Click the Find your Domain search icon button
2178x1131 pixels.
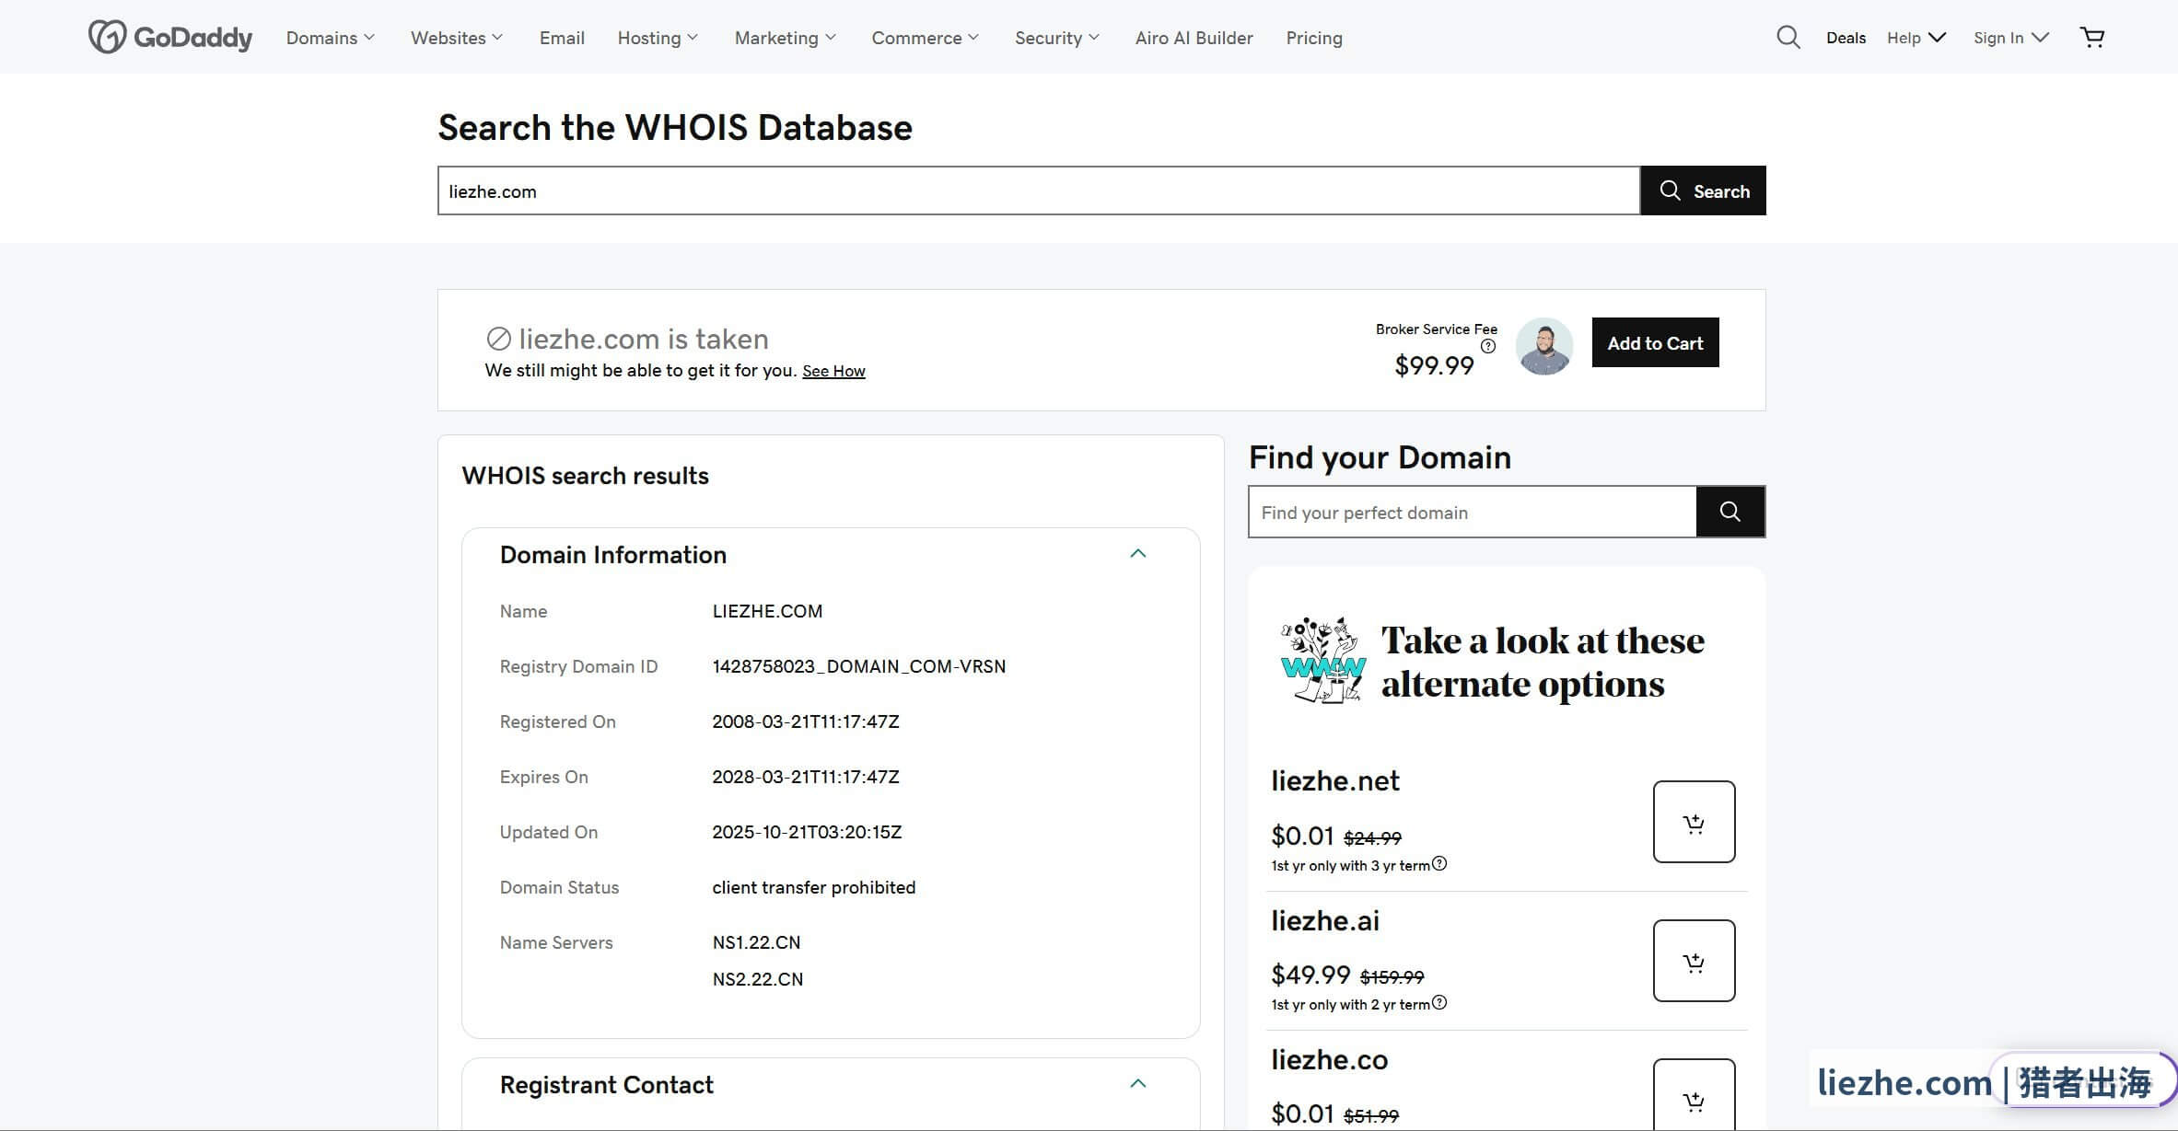(x=1730, y=512)
